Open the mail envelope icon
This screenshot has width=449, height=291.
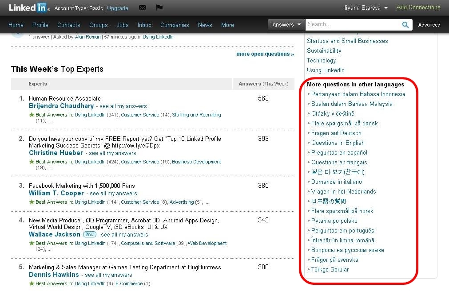[x=142, y=8]
